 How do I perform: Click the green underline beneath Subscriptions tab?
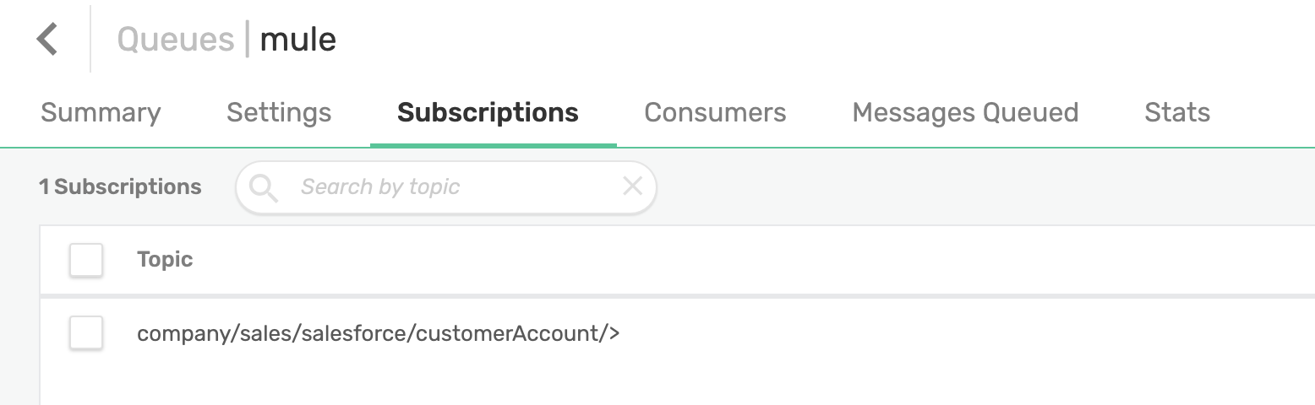[494, 145]
